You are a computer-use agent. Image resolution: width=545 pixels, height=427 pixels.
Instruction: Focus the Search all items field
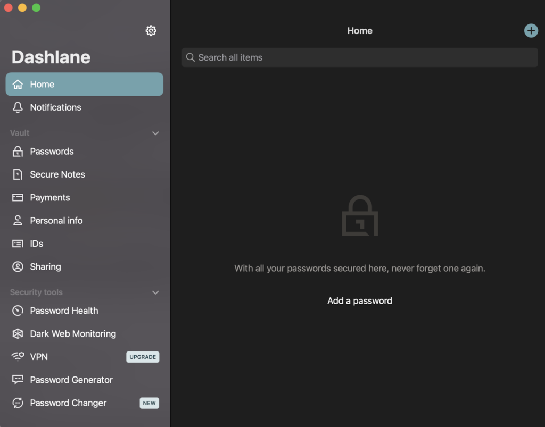point(360,57)
